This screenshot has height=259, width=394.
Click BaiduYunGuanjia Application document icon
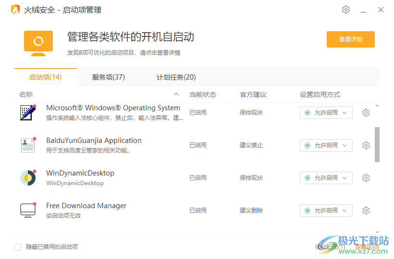tap(28, 145)
